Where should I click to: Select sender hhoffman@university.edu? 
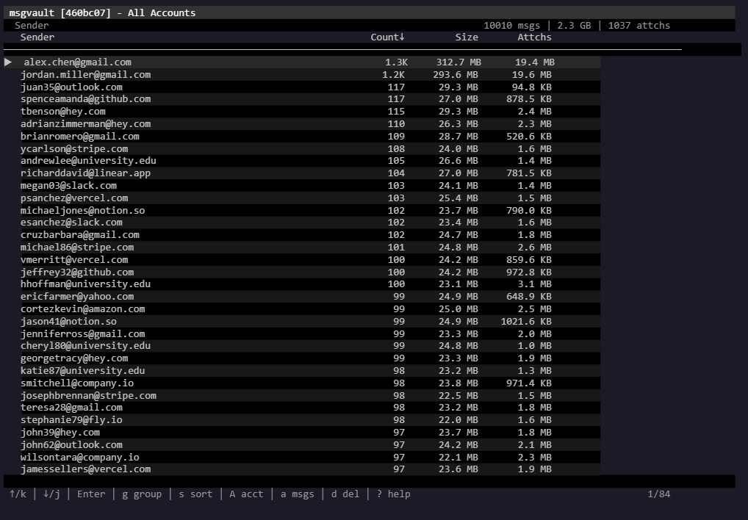(302, 284)
